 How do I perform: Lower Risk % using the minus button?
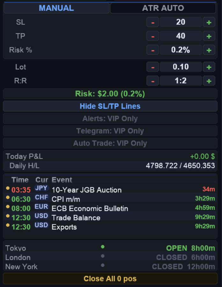153,50
